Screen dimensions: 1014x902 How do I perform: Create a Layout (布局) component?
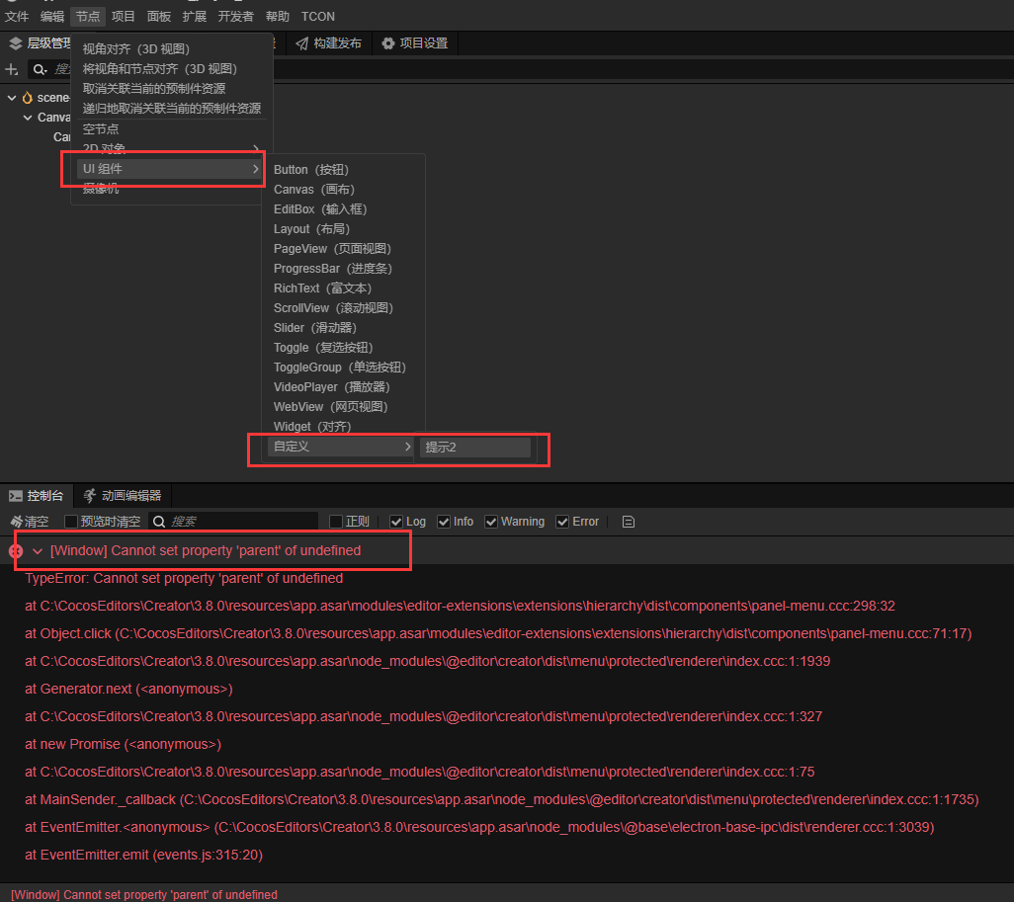(311, 229)
